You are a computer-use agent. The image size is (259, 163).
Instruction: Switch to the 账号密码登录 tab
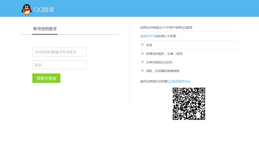point(45,29)
